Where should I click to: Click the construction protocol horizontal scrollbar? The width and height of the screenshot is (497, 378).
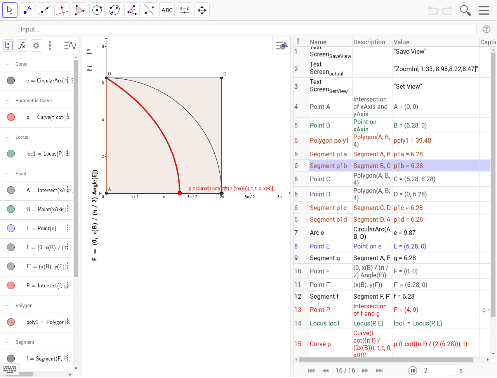pyautogui.click(x=386, y=359)
